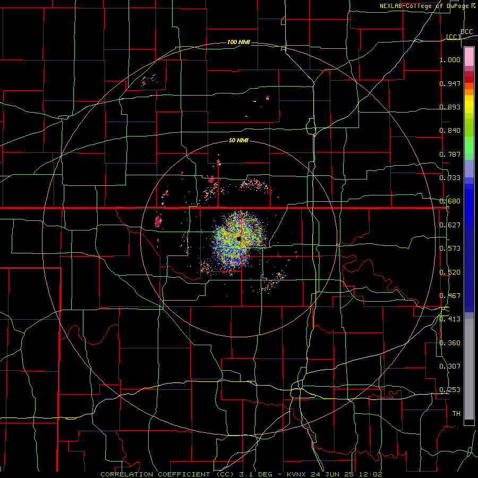Click the 24 JUN 25 12:02 timestamp
478x478 pixels.
347,474
